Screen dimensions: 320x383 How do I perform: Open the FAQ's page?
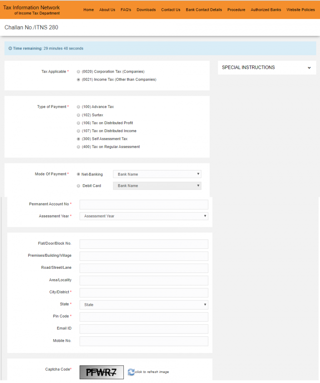[126, 10]
